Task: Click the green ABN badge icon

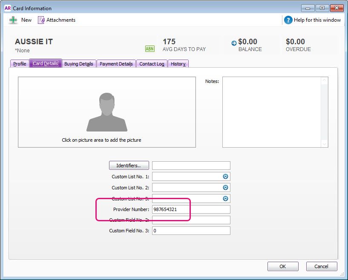Action: pyautogui.click(x=150, y=49)
